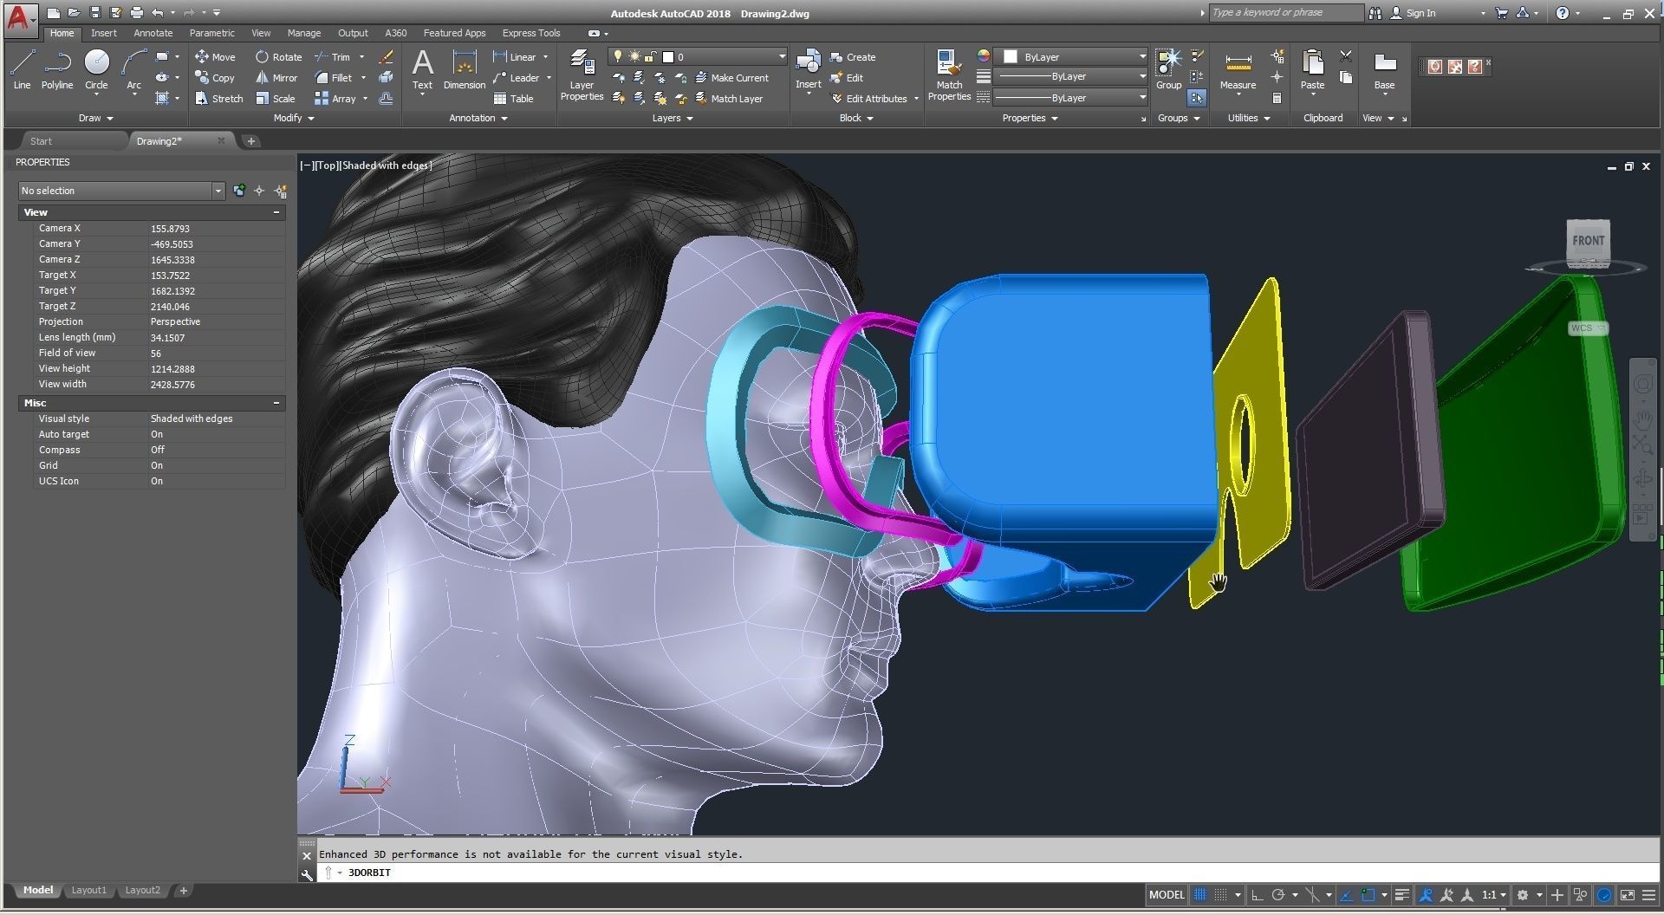The image size is (1664, 915).
Task: Click the Erase tool in Modify panel
Action: (x=386, y=56)
